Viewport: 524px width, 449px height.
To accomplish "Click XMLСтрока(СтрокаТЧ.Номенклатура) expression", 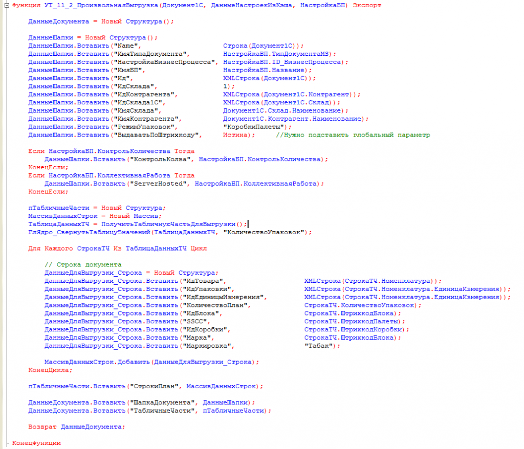I will (x=371, y=281).
